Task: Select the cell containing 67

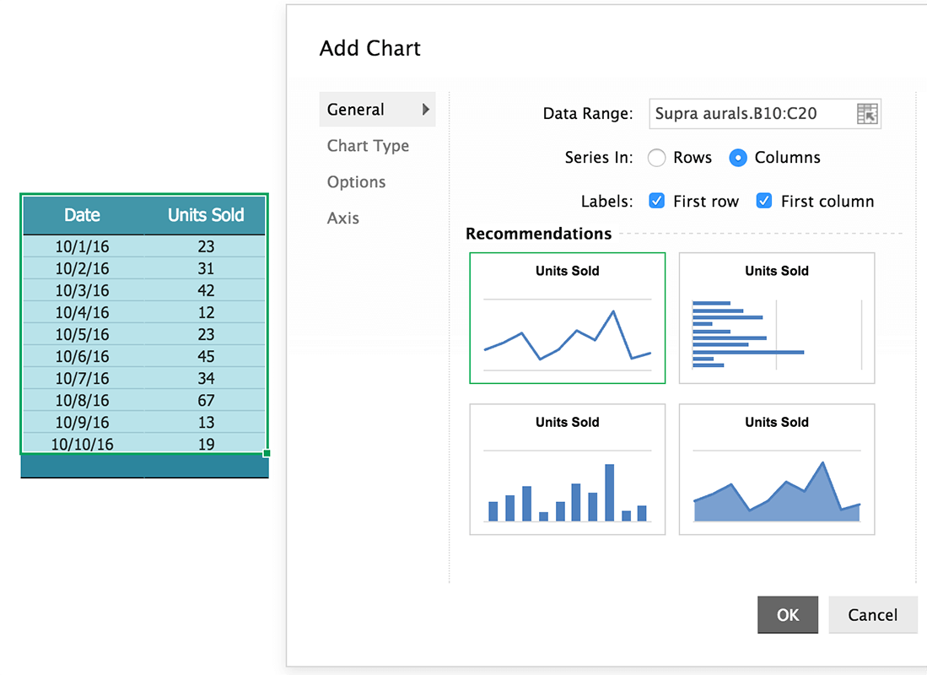Action: pyautogui.click(x=206, y=401)
